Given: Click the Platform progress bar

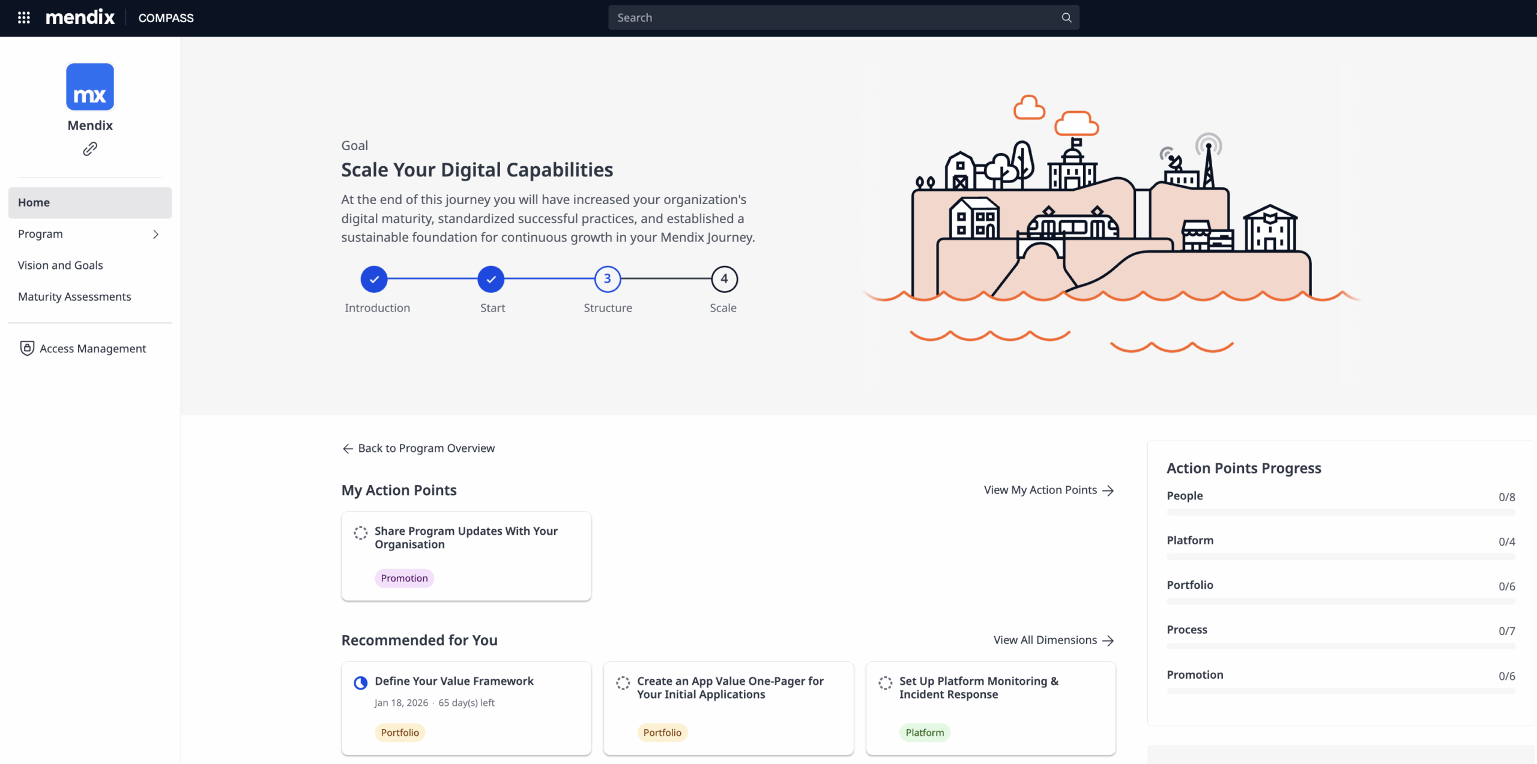Looking at the screenshot, I should pyautogui.click(x=1340, y=557).
